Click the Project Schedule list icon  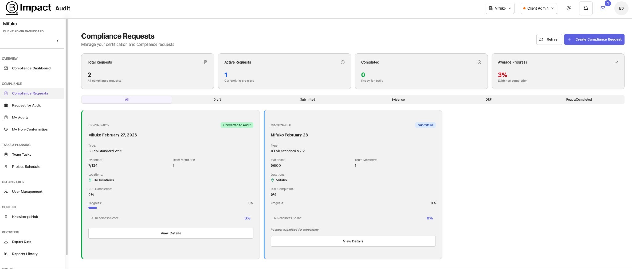[6, 166]
